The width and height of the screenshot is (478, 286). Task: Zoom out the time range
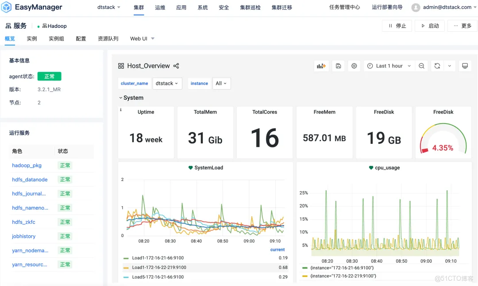pyautogui.click(x=421, y=66)
